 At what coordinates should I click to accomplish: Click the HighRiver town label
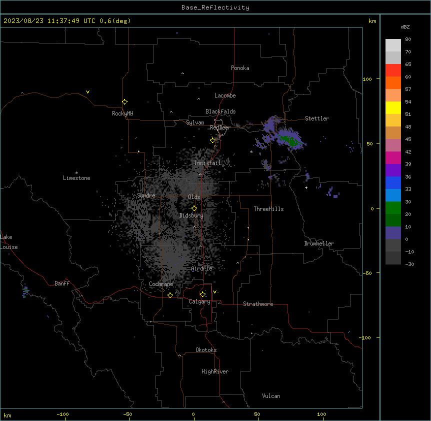coord(215,371)
